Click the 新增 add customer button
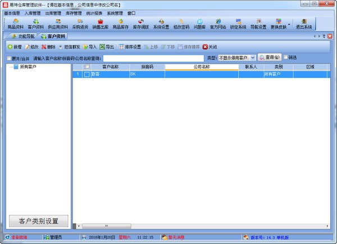Viewport: 337px width, 244px height. [x=15, y=47]
